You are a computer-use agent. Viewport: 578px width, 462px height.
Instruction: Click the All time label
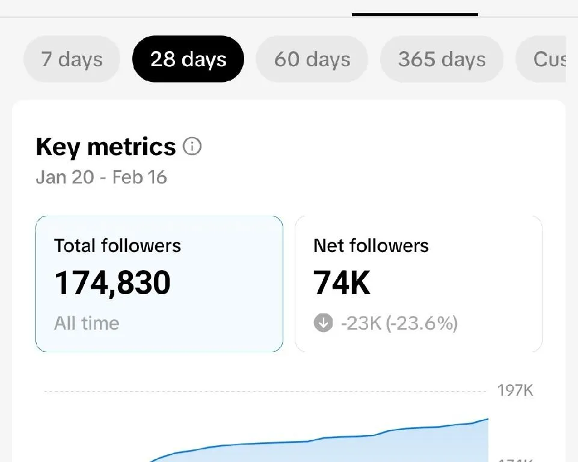87,324
